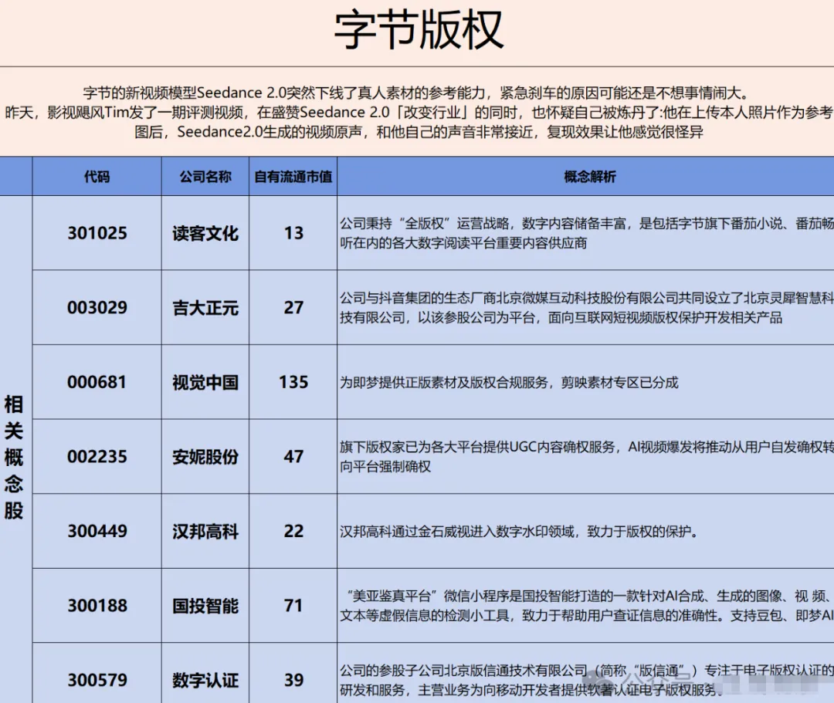
Task: Click the market value 135
Action: coord(293,382)
